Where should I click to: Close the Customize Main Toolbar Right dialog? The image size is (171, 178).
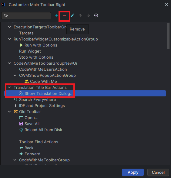[x=166, y=5]
